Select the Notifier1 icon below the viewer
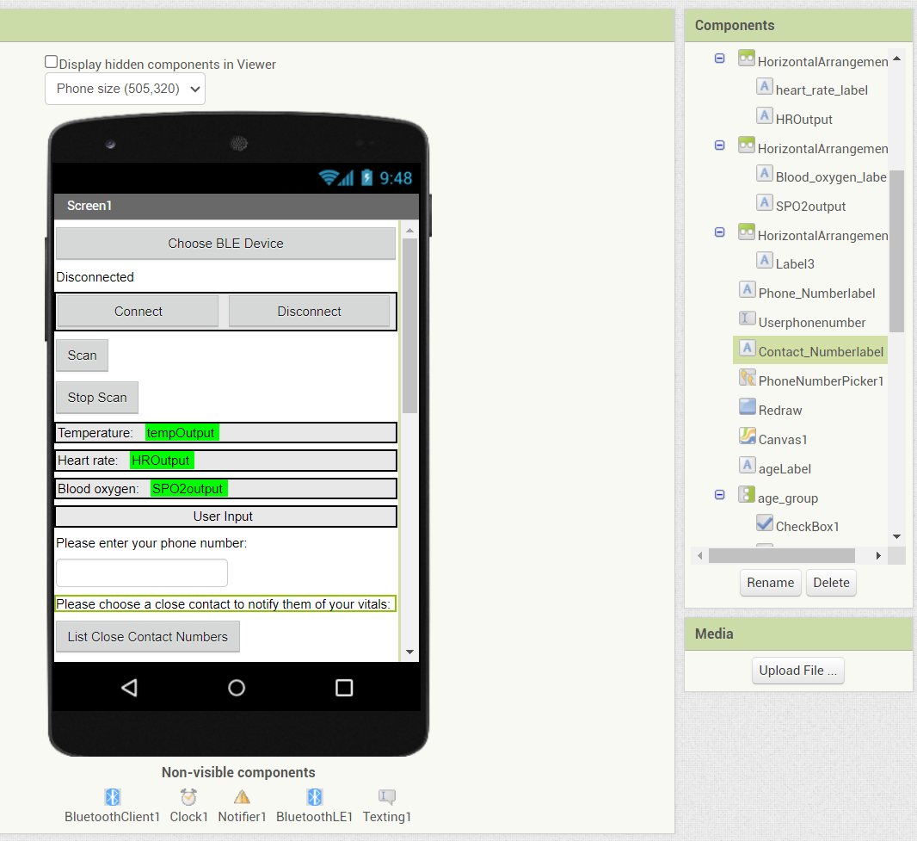This screenshot has width=917, height=841. coord(242,797)
